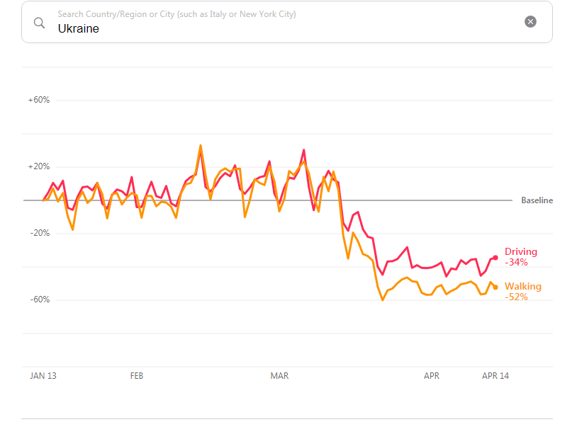
Task: Click the -20% axis label
Action: pos(40,233)
